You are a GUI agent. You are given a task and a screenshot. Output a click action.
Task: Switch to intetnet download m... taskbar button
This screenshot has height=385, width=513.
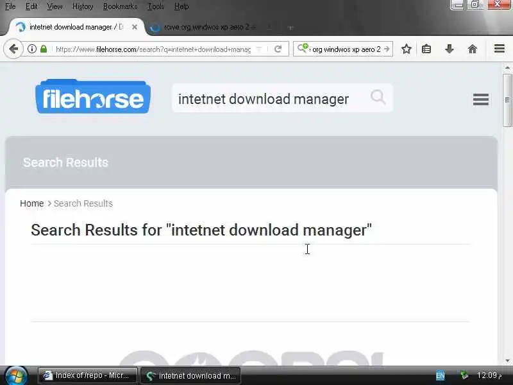point(190,375)
